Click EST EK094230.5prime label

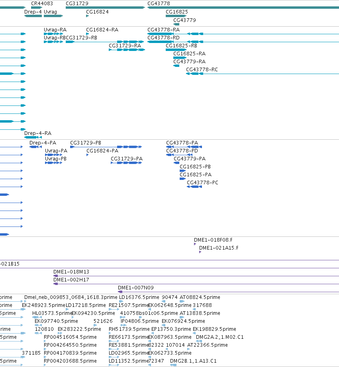[94, 313]
